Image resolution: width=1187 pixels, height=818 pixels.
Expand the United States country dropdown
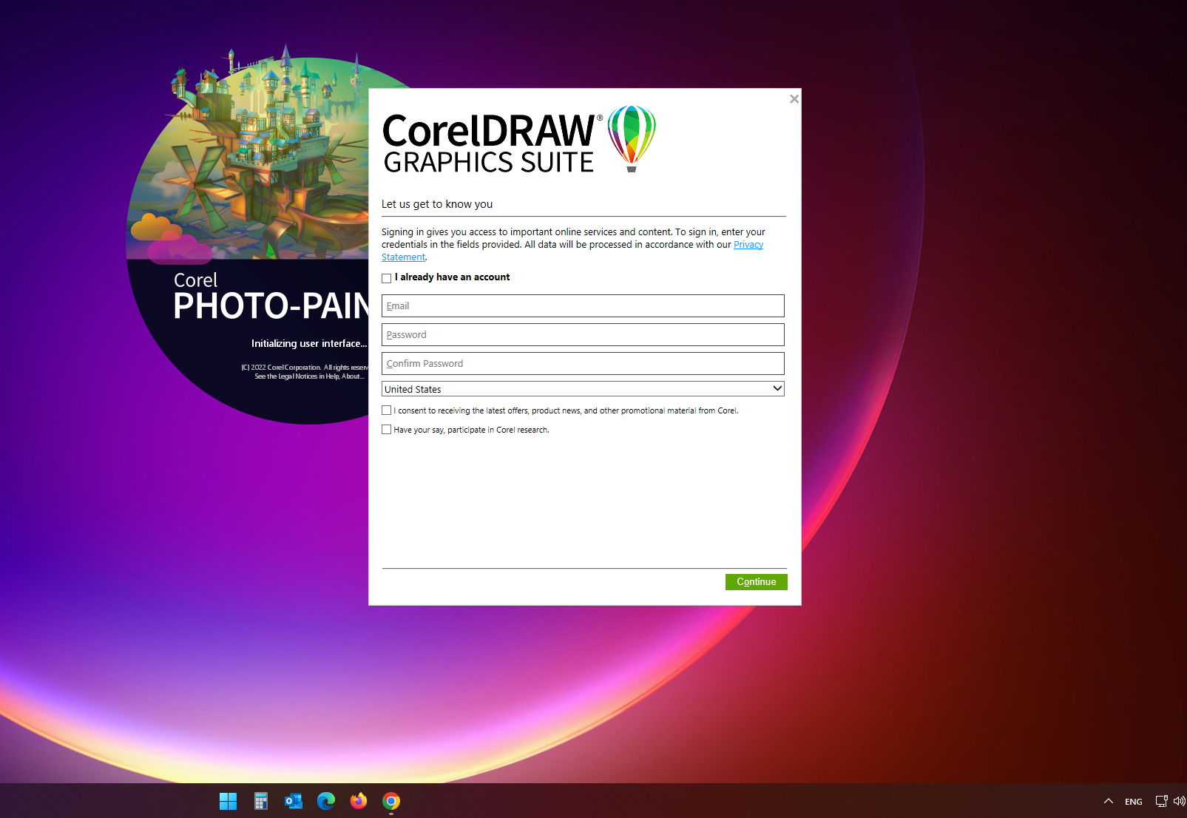583,389
